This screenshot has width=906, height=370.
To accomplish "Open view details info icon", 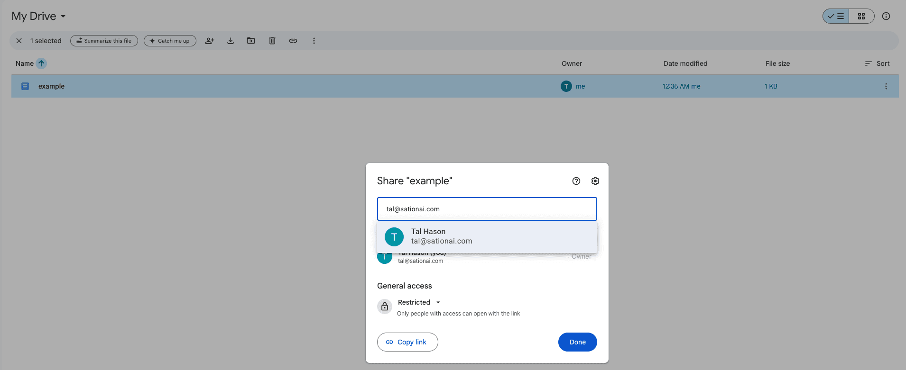I will pyautogui.click(x=886, y=16).
